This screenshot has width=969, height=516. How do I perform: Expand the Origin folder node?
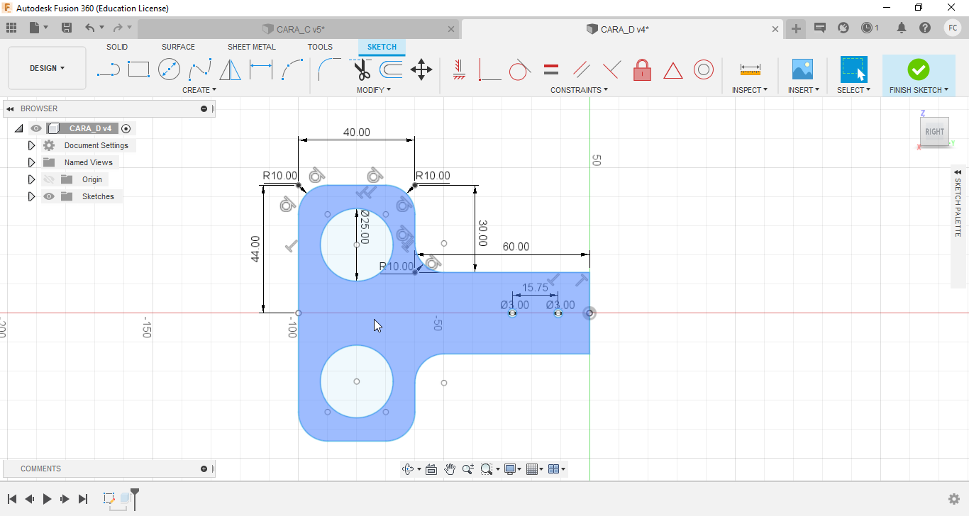(x=31, y=179)
